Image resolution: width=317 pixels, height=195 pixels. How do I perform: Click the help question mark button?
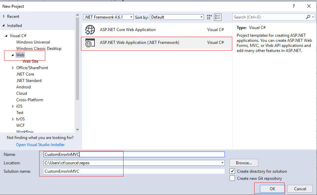[x=294, y=6]
